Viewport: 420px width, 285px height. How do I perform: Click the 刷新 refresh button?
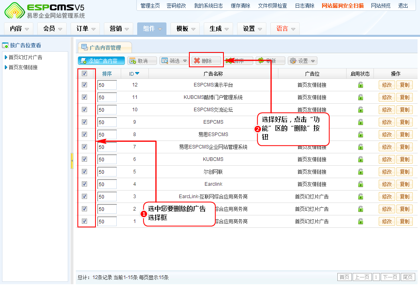coord(270,61)
